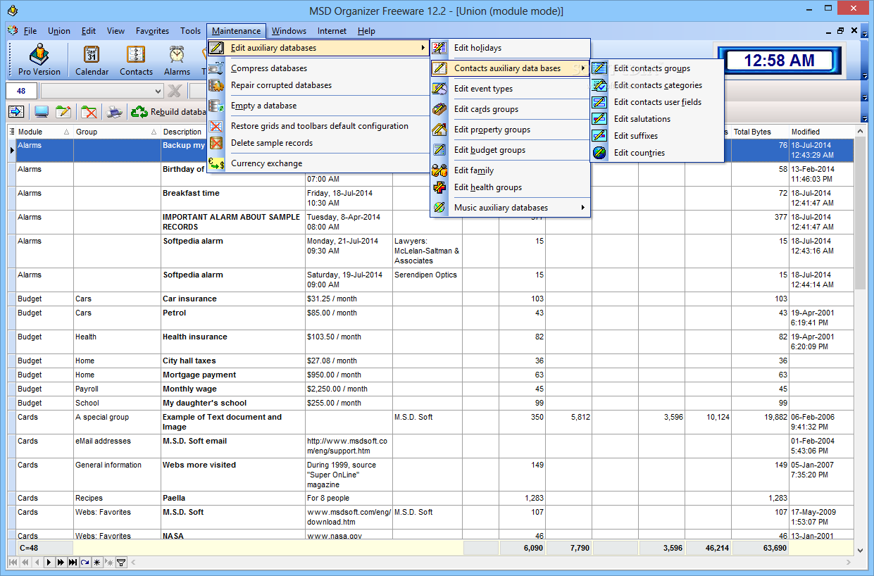Viewport: 874px width, 576px height.
Task: Click the Modified column header
Action: pos(821,132)
